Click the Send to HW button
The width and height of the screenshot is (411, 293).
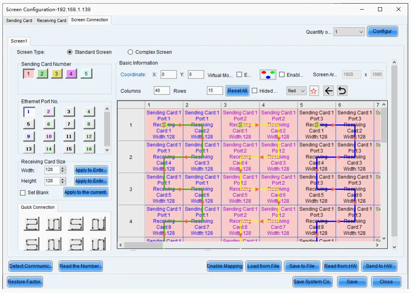379,266
